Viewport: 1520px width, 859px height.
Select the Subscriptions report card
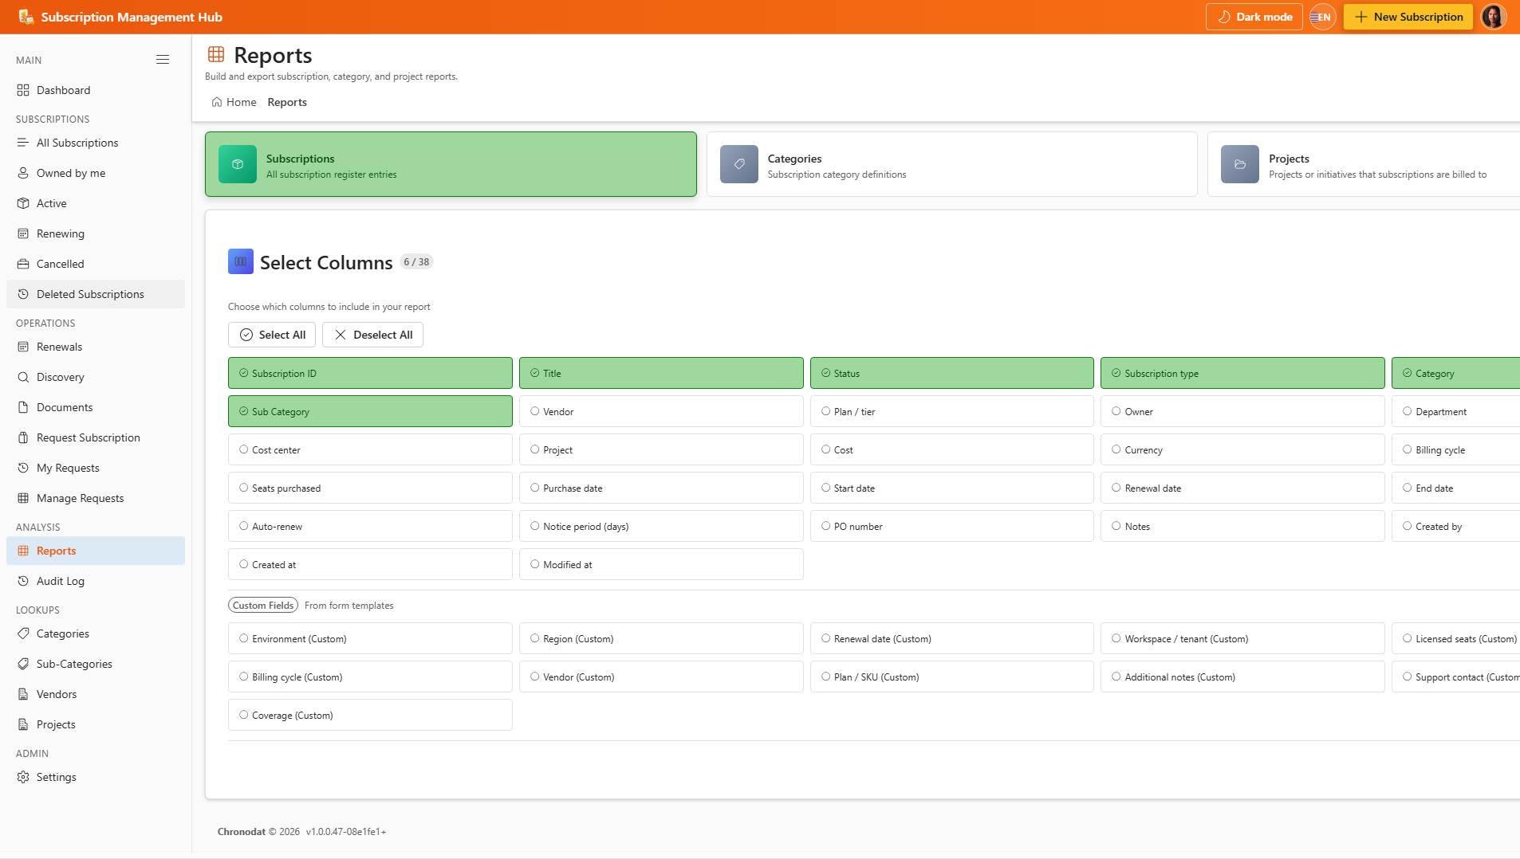coord(451,164)
